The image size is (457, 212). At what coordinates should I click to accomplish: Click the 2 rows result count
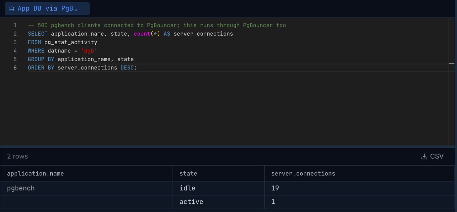point(18,156)
